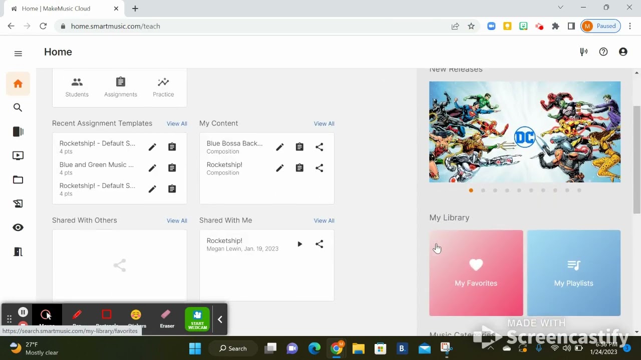Select Screencastify Rectangle tool

pyautogui.click(x=107, y=318)
